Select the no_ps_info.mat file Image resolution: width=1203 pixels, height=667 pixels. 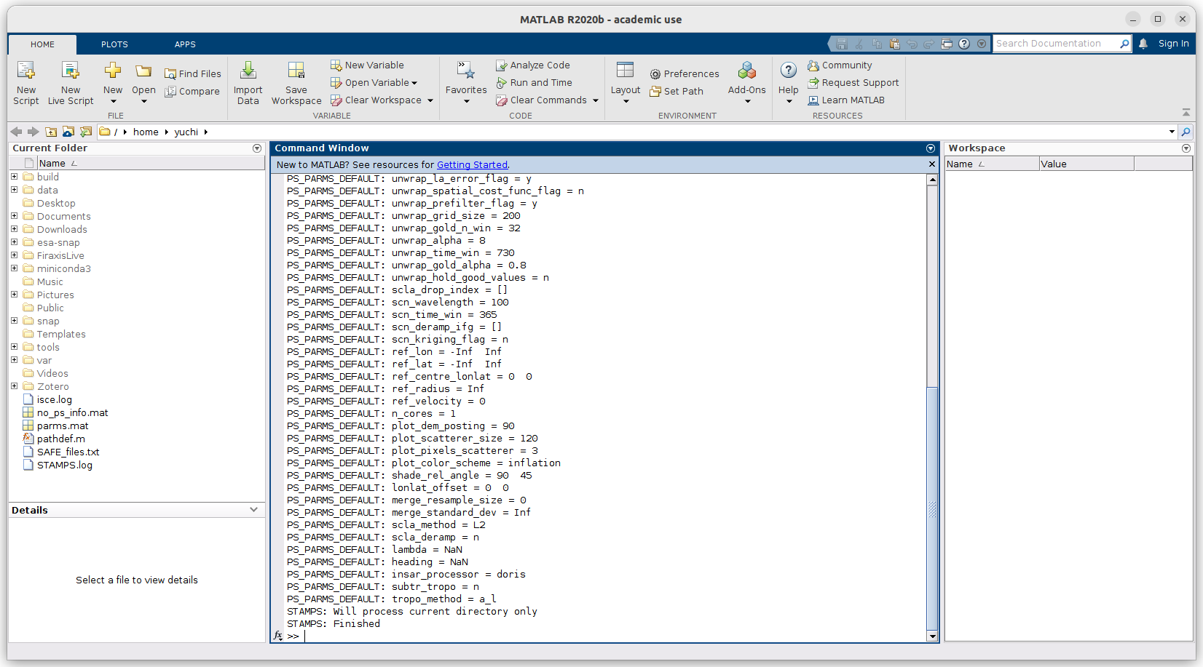point(72,413)
